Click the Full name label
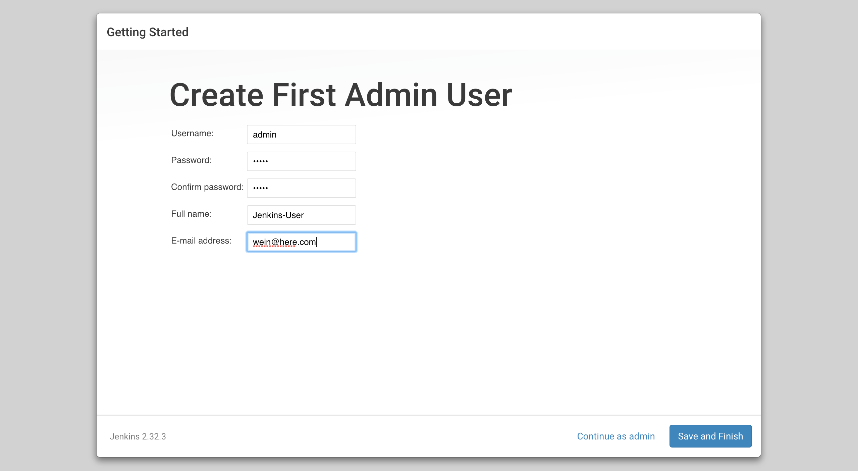The image size is (858, 471). click(x=191, y=214)
